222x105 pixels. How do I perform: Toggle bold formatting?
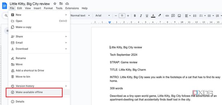pos(135,16)
